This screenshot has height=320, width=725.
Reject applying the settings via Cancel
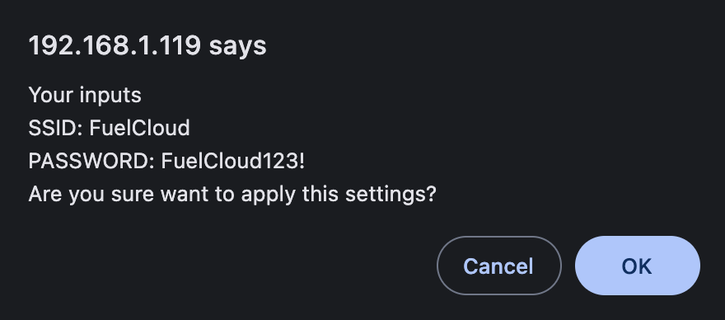point(499,266)
